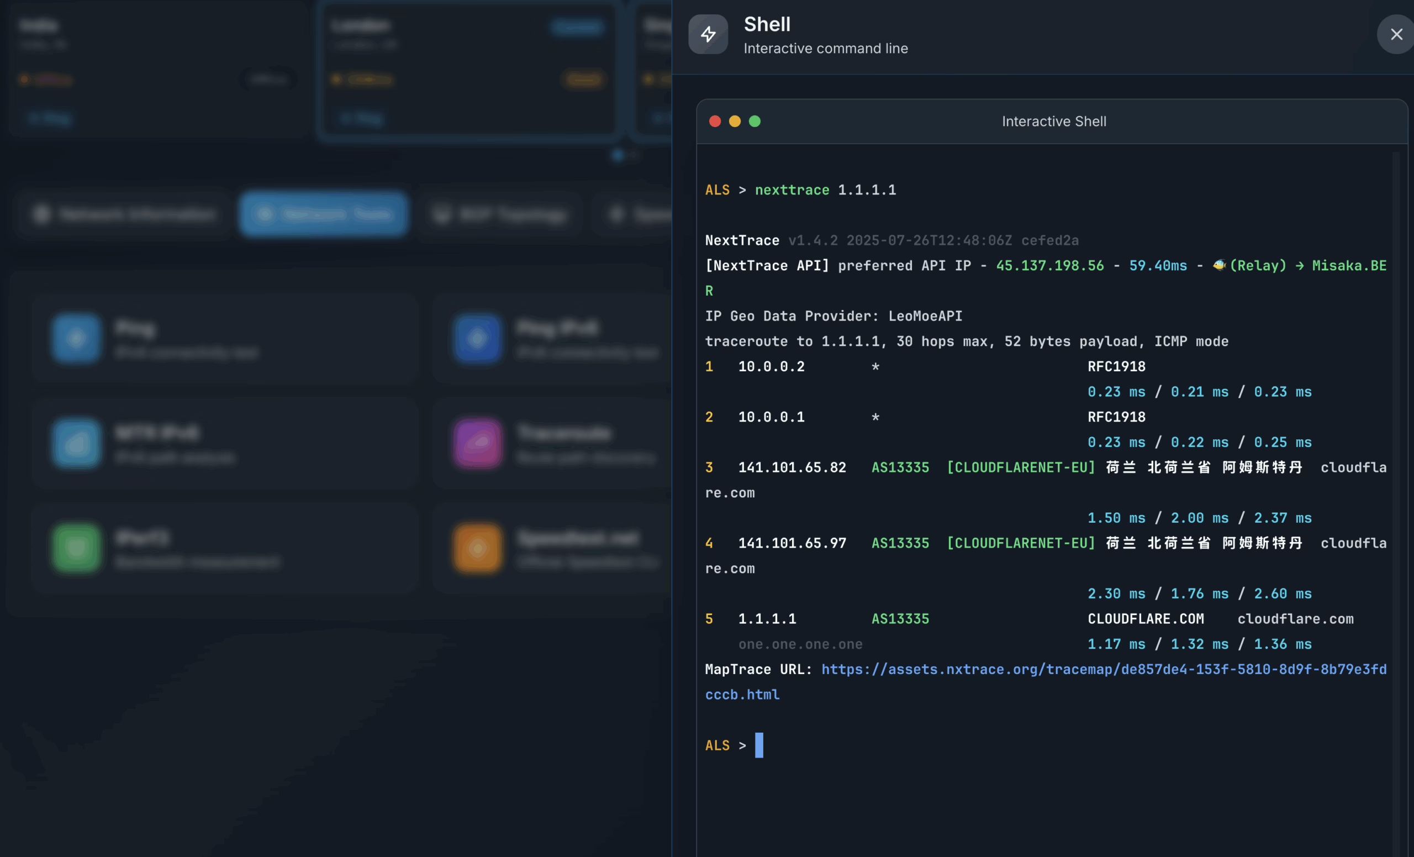Click hop 2 address 10.0.0.1
Viewport: 1414px width, 857px height.
tap(771, 417)
